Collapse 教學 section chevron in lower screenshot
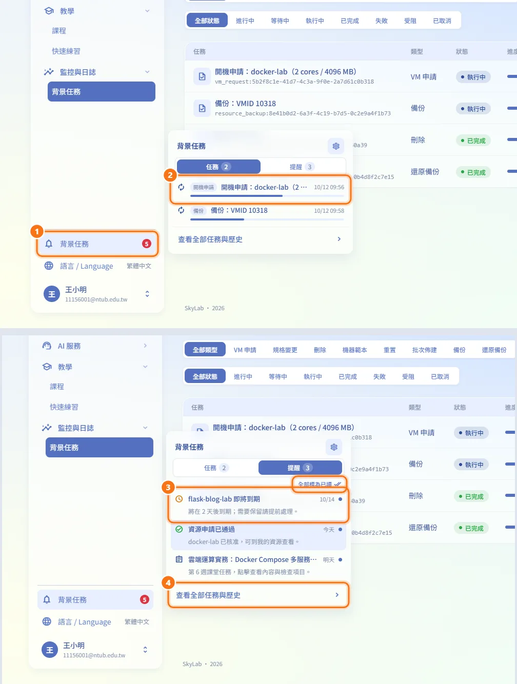This screenshot has width=517, height=684. [x=145, y=367]
